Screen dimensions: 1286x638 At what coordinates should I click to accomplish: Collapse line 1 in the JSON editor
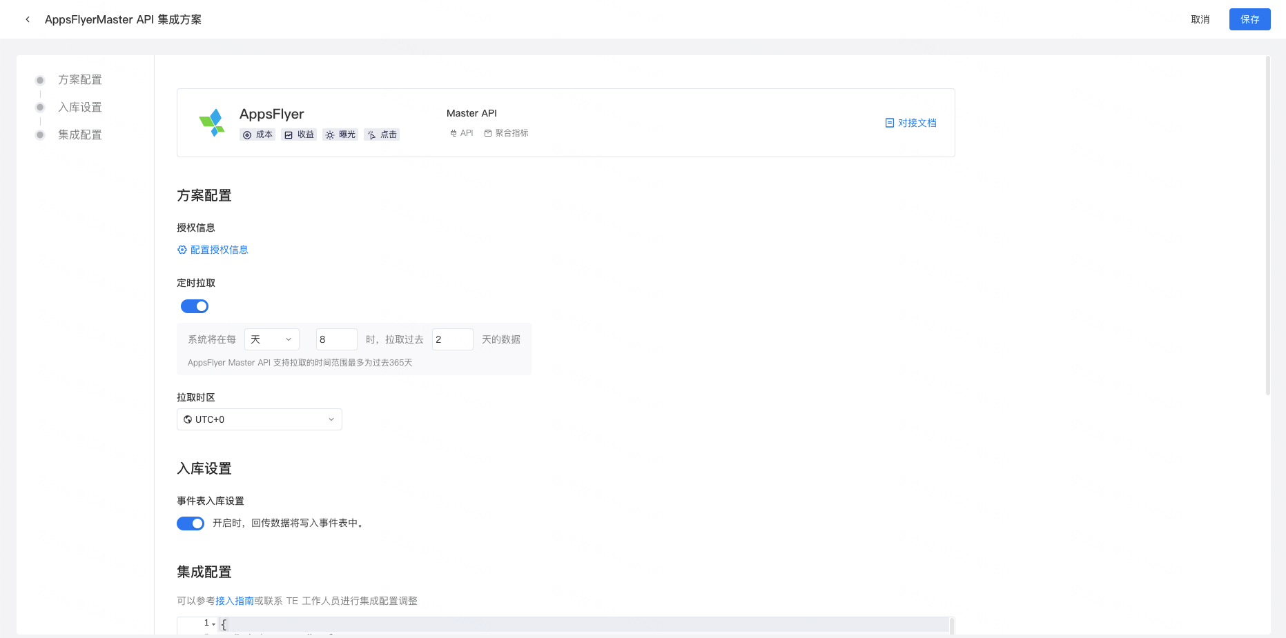214,623
